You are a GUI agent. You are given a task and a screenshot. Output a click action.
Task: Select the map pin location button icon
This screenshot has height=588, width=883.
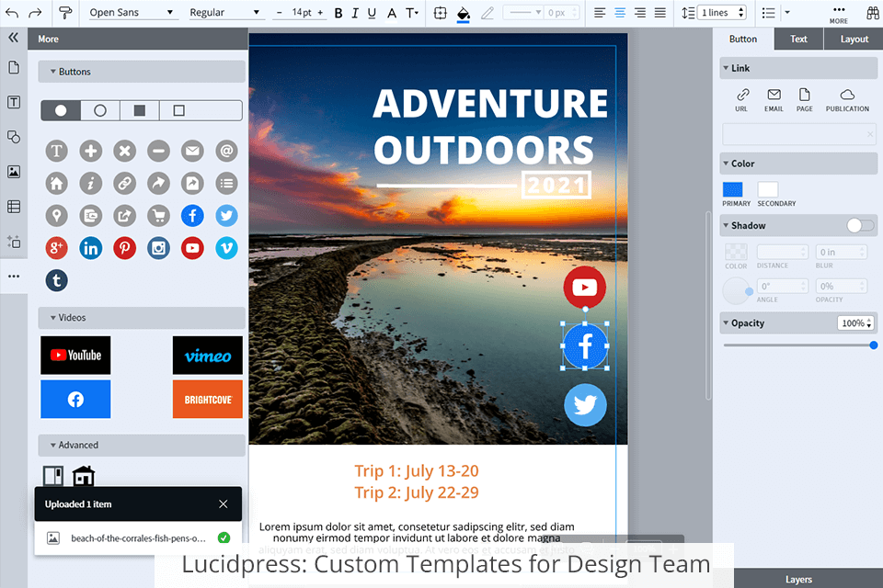[x=56, y=216]
